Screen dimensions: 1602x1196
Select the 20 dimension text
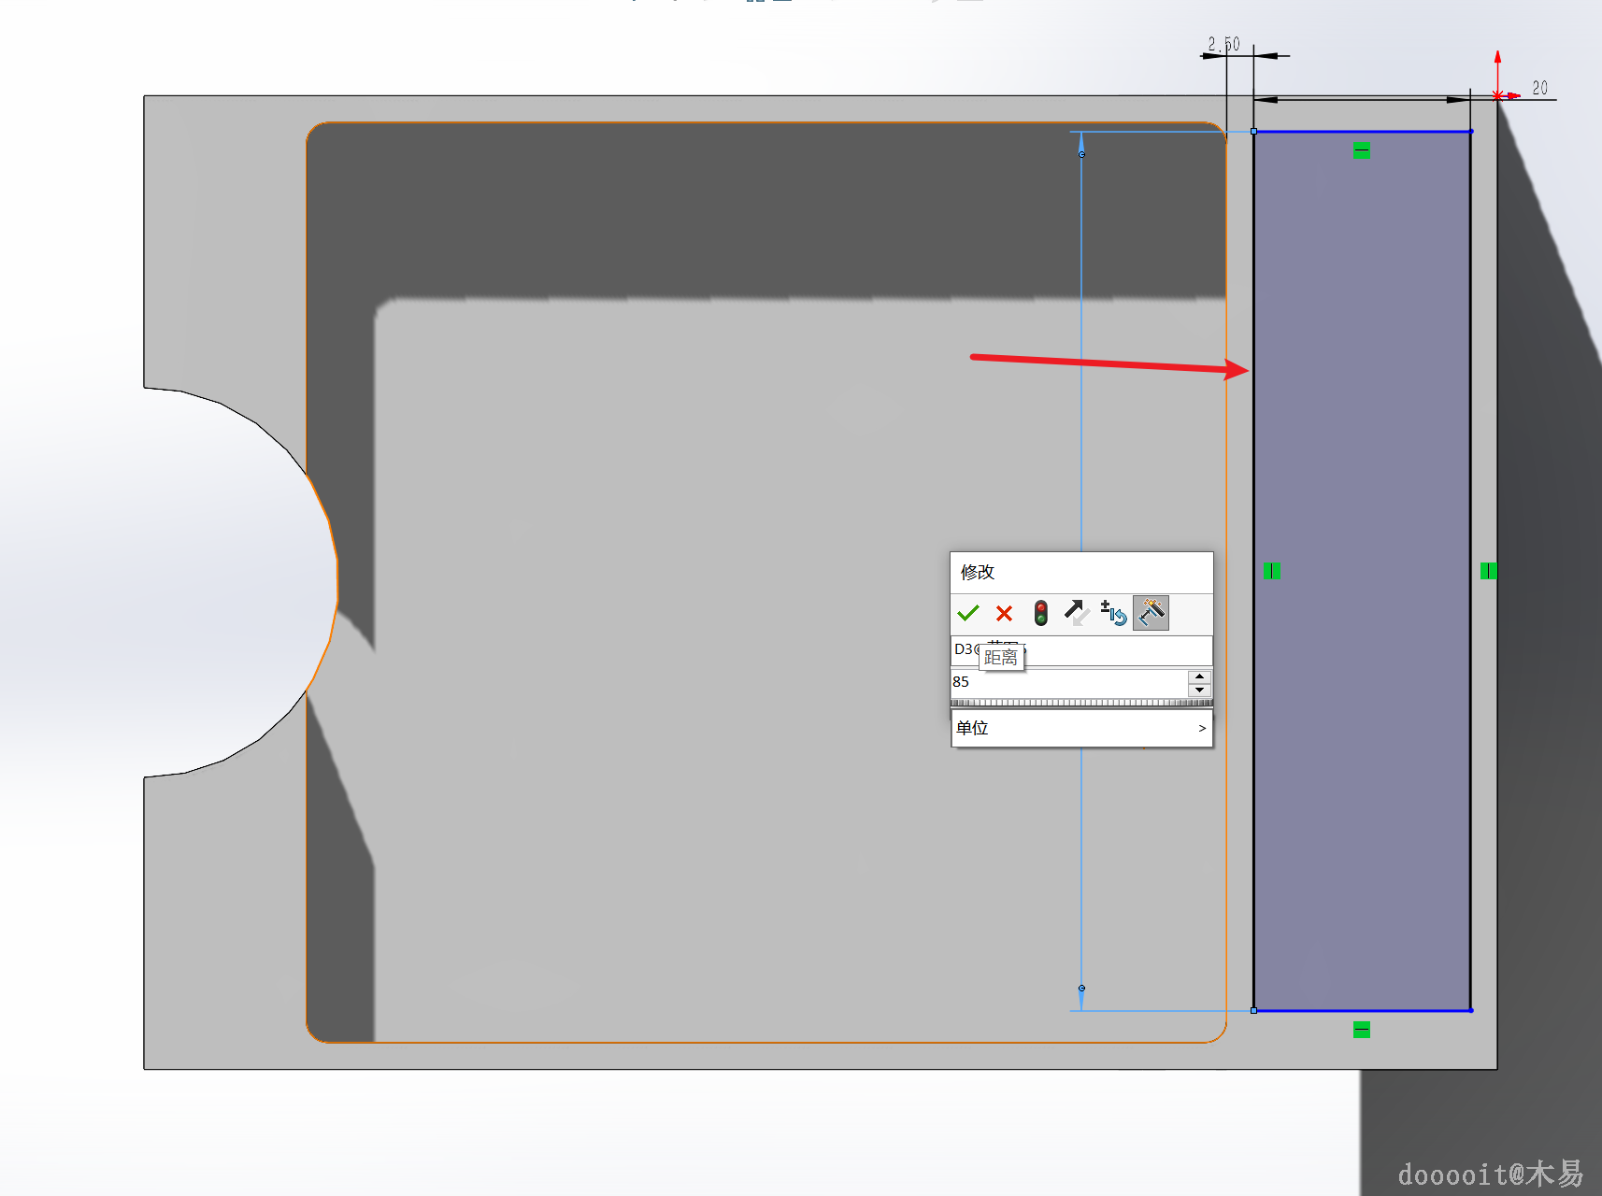click(1539, 88)
